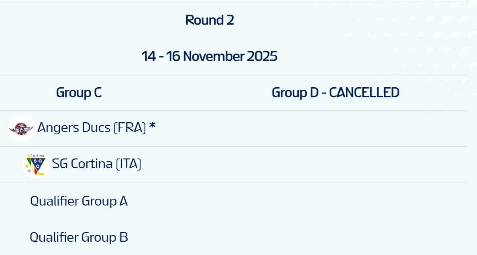Click empty Group D cell beside Qualifier Group B
This screenshot has width=477, height=255.
coord(335,237)
